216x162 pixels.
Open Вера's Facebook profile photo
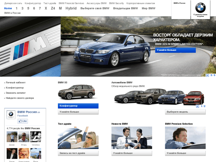36,153
